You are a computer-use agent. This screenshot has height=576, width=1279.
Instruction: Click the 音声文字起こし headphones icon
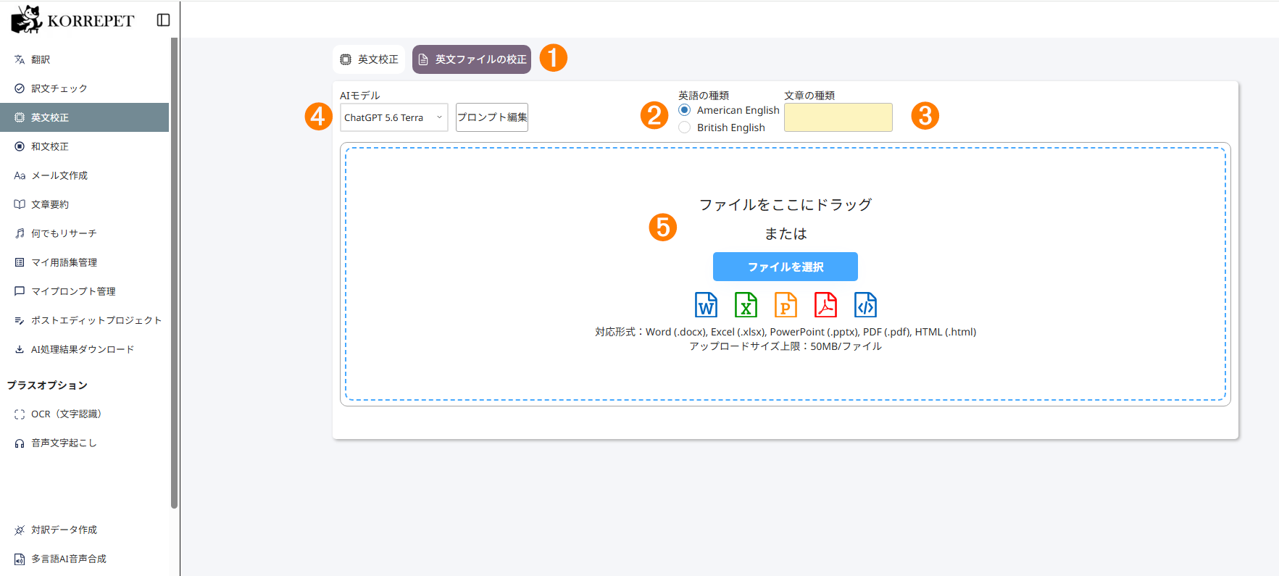pyautogui.click(x=20, y=443)
